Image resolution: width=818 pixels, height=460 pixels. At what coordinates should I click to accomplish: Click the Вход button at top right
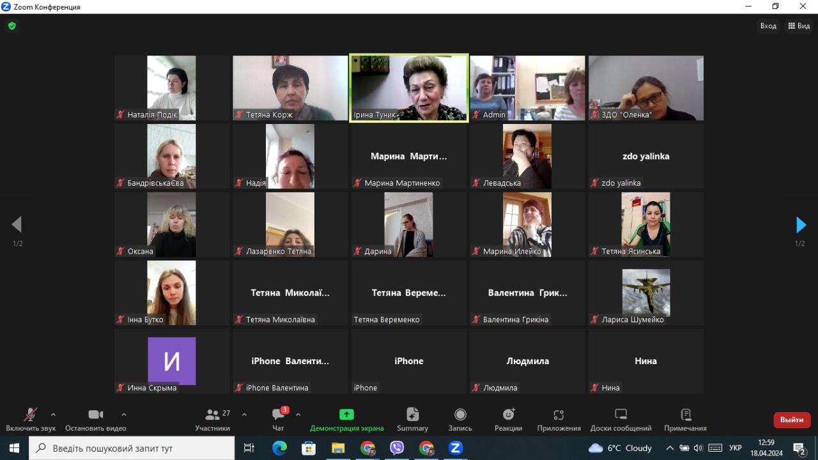click(768, 26)
